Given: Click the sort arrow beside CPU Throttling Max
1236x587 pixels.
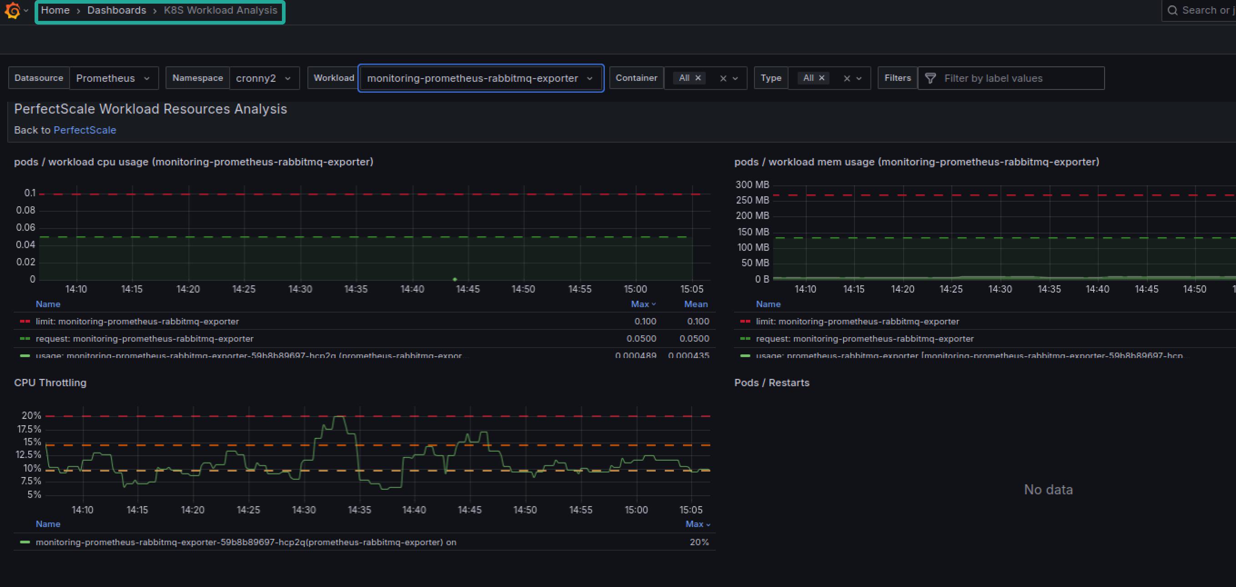Looking at the screenshot, I should pyautogui.click(x=708, y=525).
